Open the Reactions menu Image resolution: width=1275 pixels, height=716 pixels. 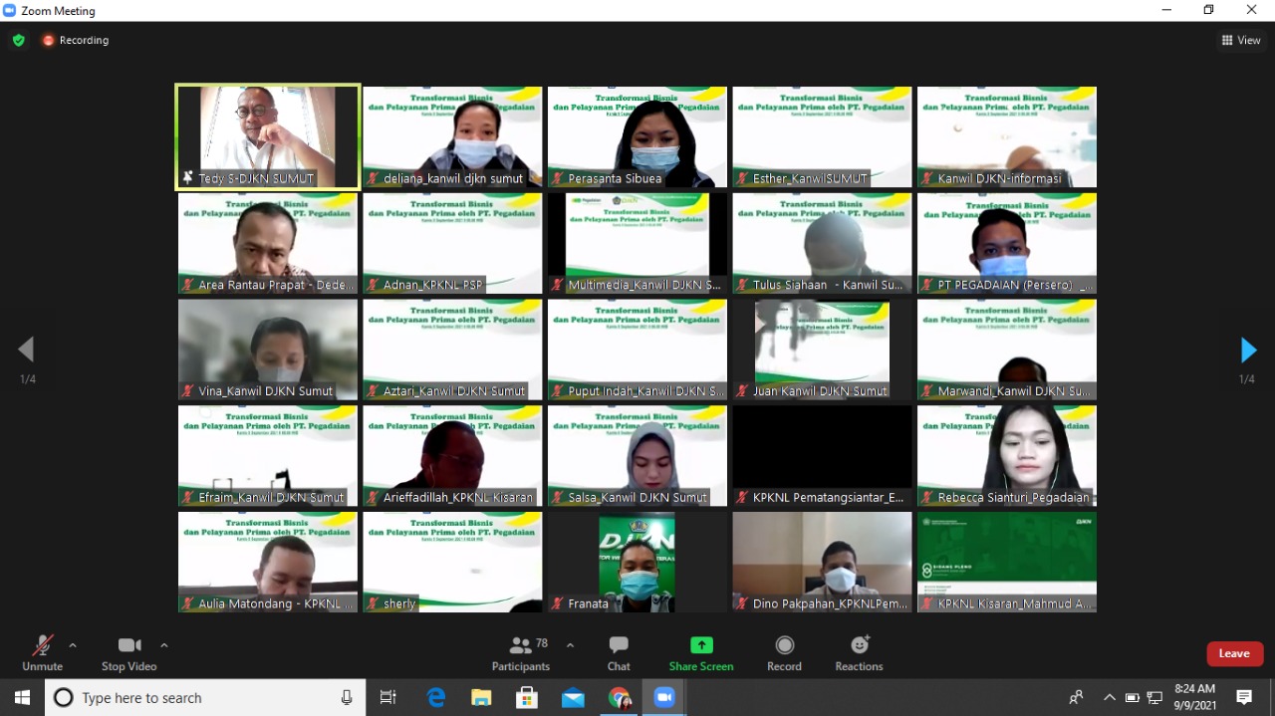click(x=859, y=653)
